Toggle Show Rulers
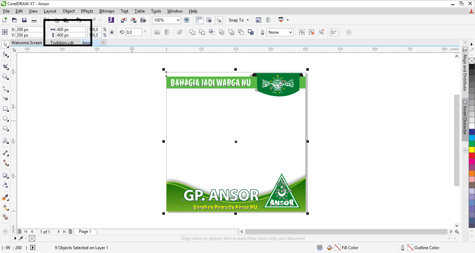The height and width of the screenshot is (253, 475). tap(199, 20)
